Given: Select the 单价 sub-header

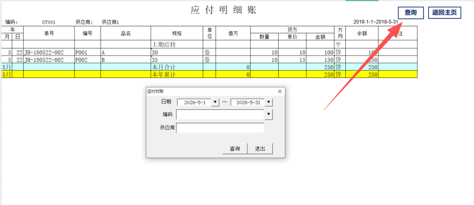Looking at the screenshot, I should (x=292, y=37).
